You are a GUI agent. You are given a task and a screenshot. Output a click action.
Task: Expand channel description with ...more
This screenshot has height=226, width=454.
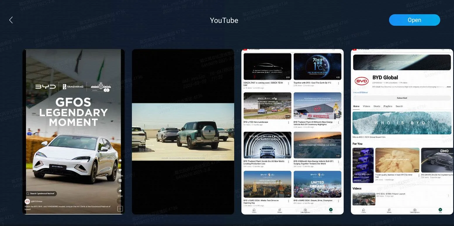pyautogui.click(x=448, y=87)
